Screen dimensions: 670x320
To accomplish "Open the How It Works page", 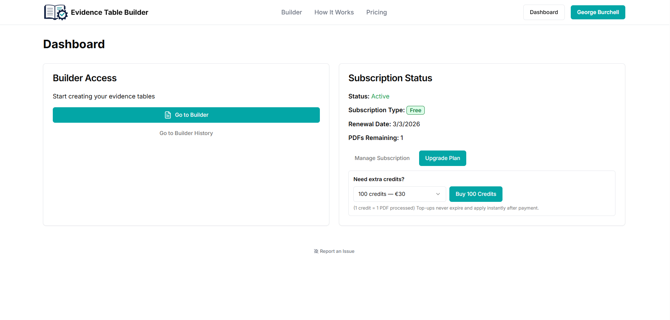I will point(334,12).
